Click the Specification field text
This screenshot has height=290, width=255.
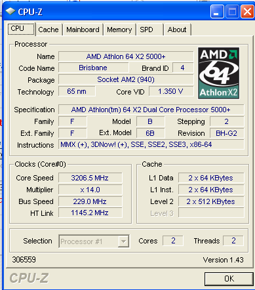(151, 110)
